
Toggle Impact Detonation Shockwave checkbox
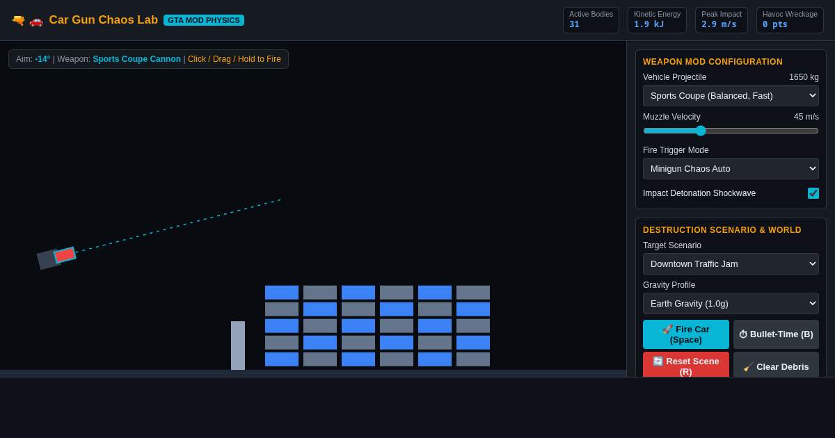coord(813,193)
